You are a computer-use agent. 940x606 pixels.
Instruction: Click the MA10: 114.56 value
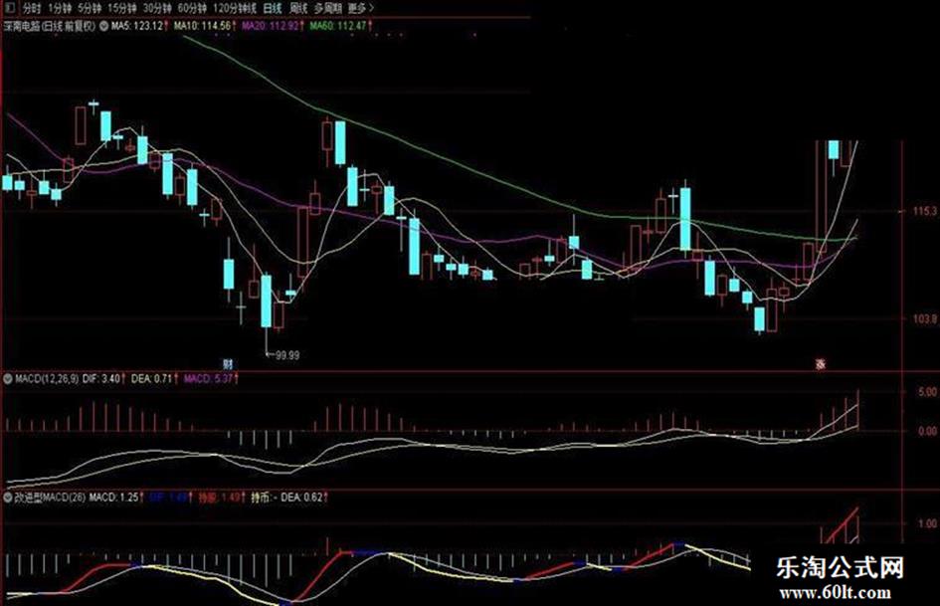click(202, 27)
